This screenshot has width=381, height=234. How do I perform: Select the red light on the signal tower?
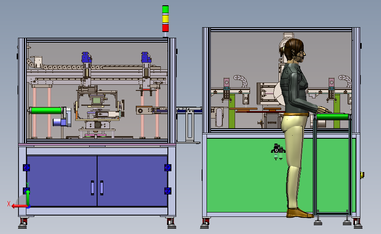pos(166,27)
